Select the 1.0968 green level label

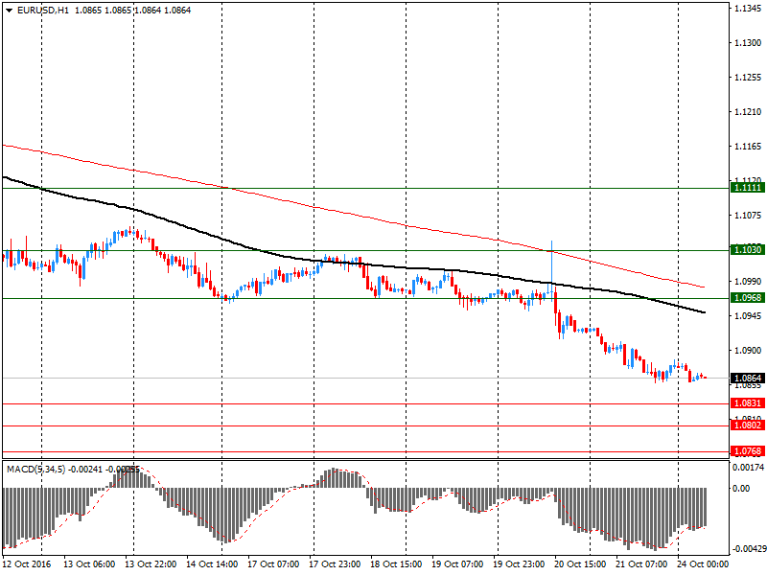[x=748, y=298]
